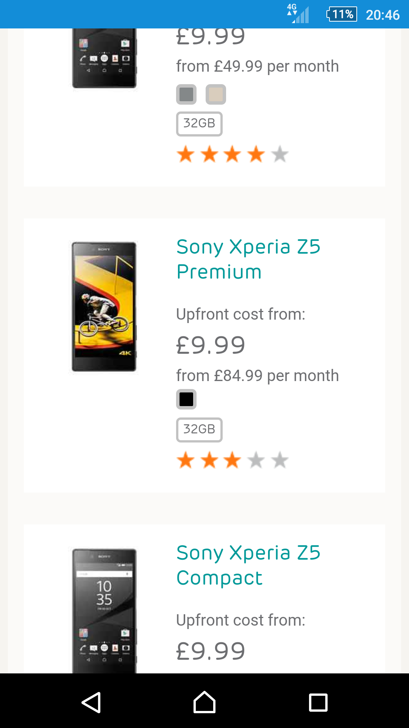Tap the £84.99 per month price text

(258, 376)
